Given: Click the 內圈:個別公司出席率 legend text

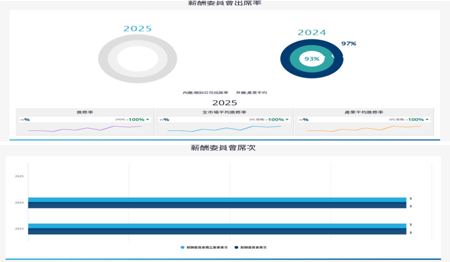Looking at the screenshot, I should 206,93.
